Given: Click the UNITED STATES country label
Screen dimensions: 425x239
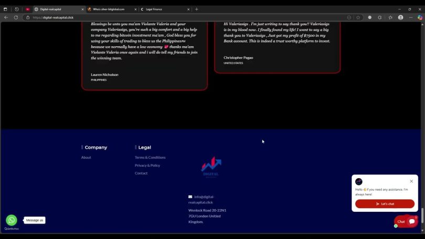Looking at the screenshot, I should [233, 63].
